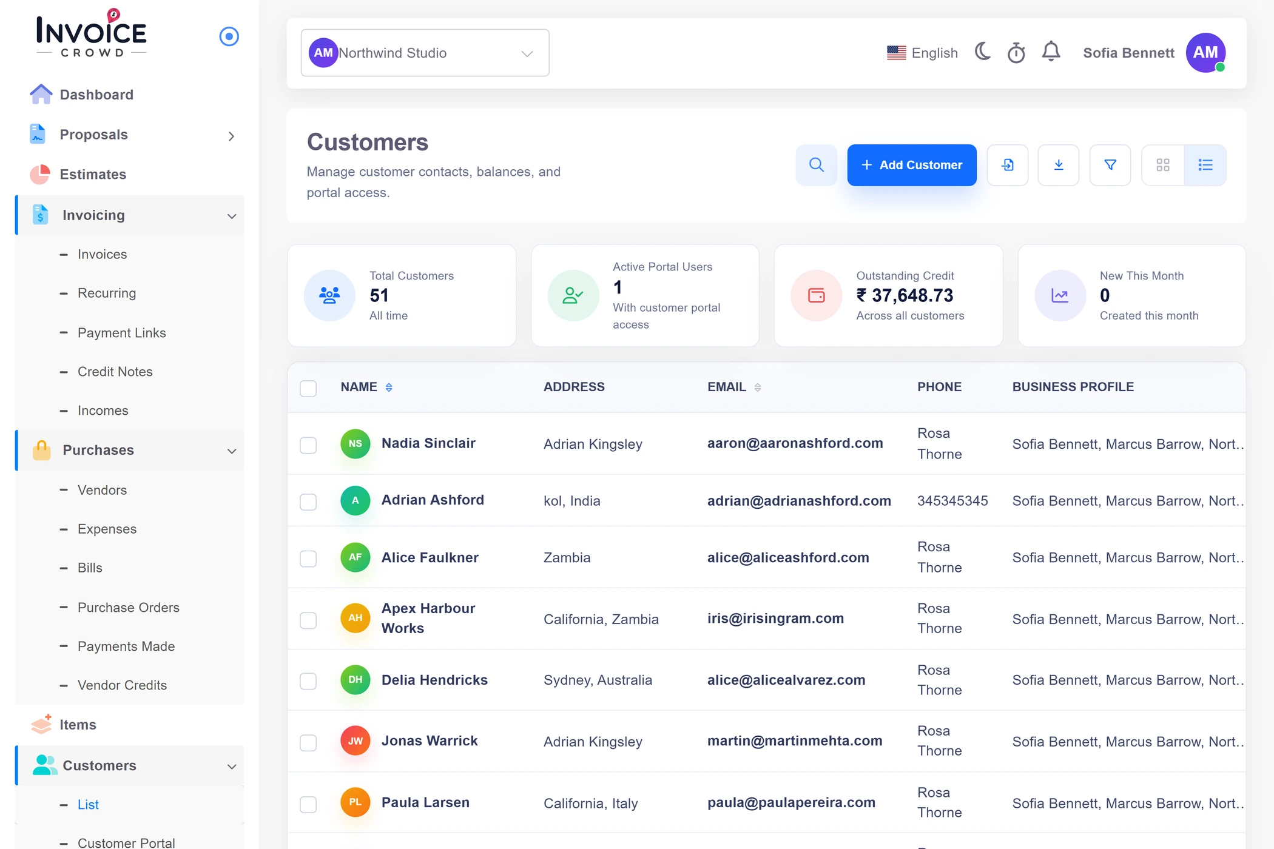The height and width of the screenshot is (849, 1274).
Task: Click the Proposals document icon
Action: coord(38,134)
